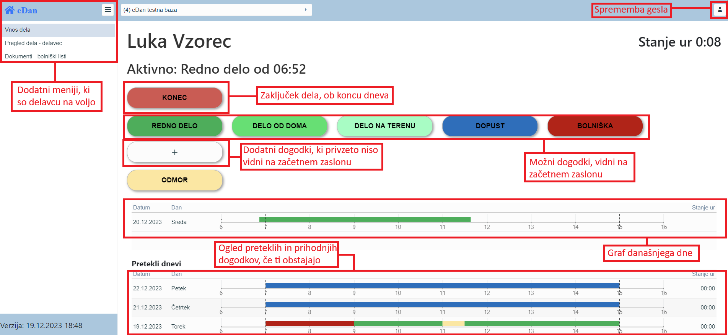
Task: Click the yellow break segment on 19.12.2023 timeline
Action: 454,324
